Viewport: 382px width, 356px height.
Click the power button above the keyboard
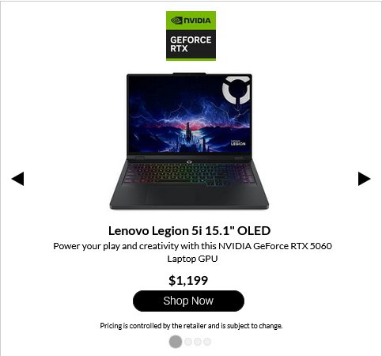coord(189,162)
